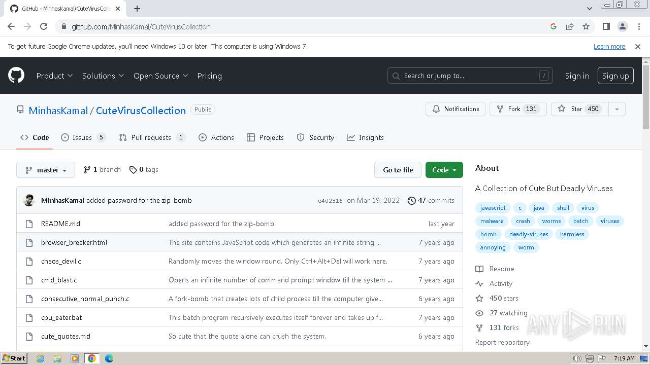Open the Start menu
The width and height of the screenshot is (650, 365).
(14, 358)
